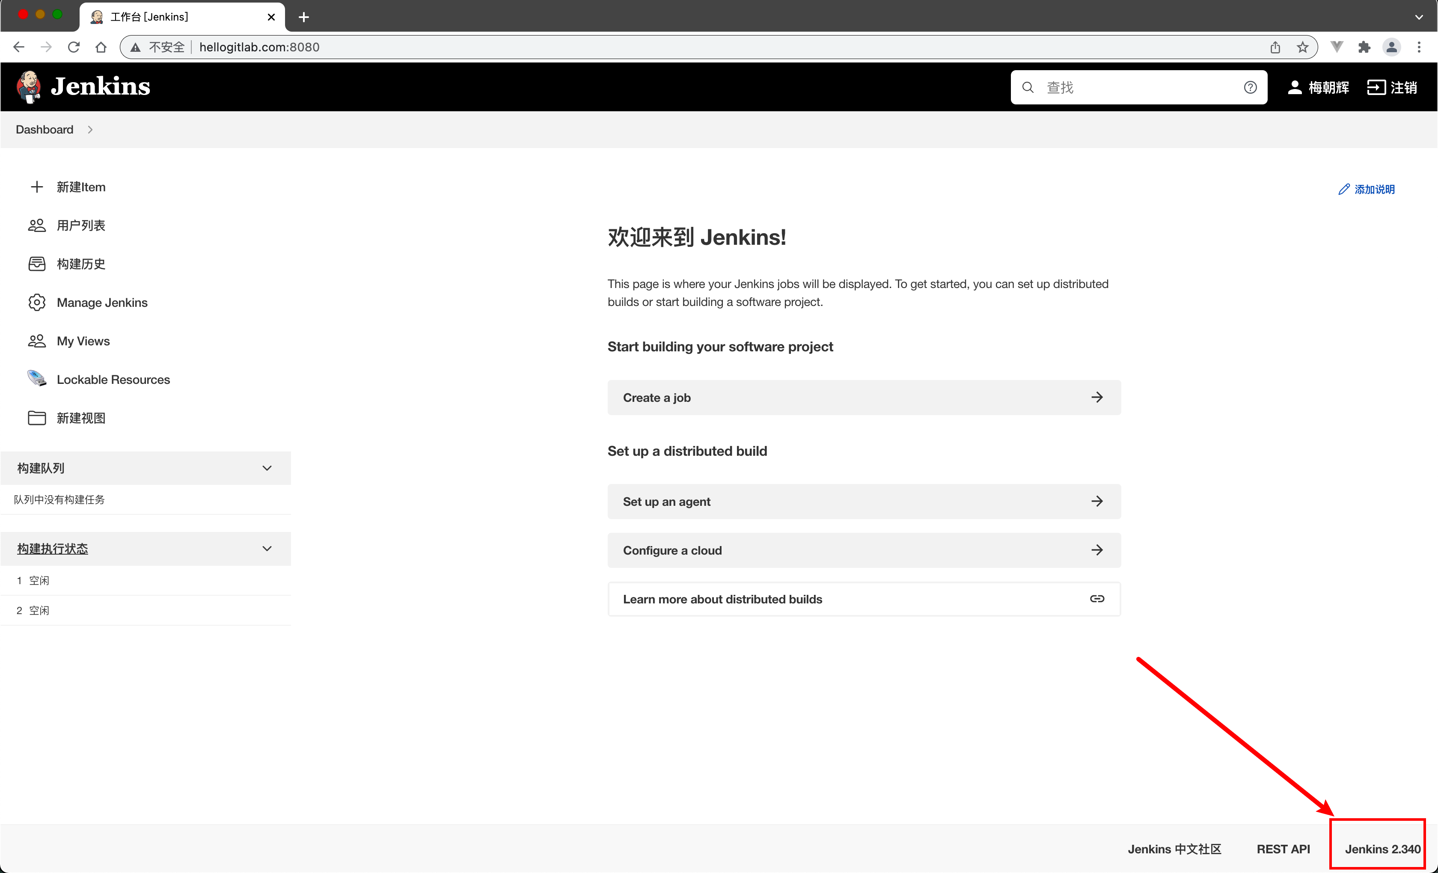This screenshot has width=1438, height=873.
Task: Click the not-secure warning icon
Action: click(x=135, y=47)
